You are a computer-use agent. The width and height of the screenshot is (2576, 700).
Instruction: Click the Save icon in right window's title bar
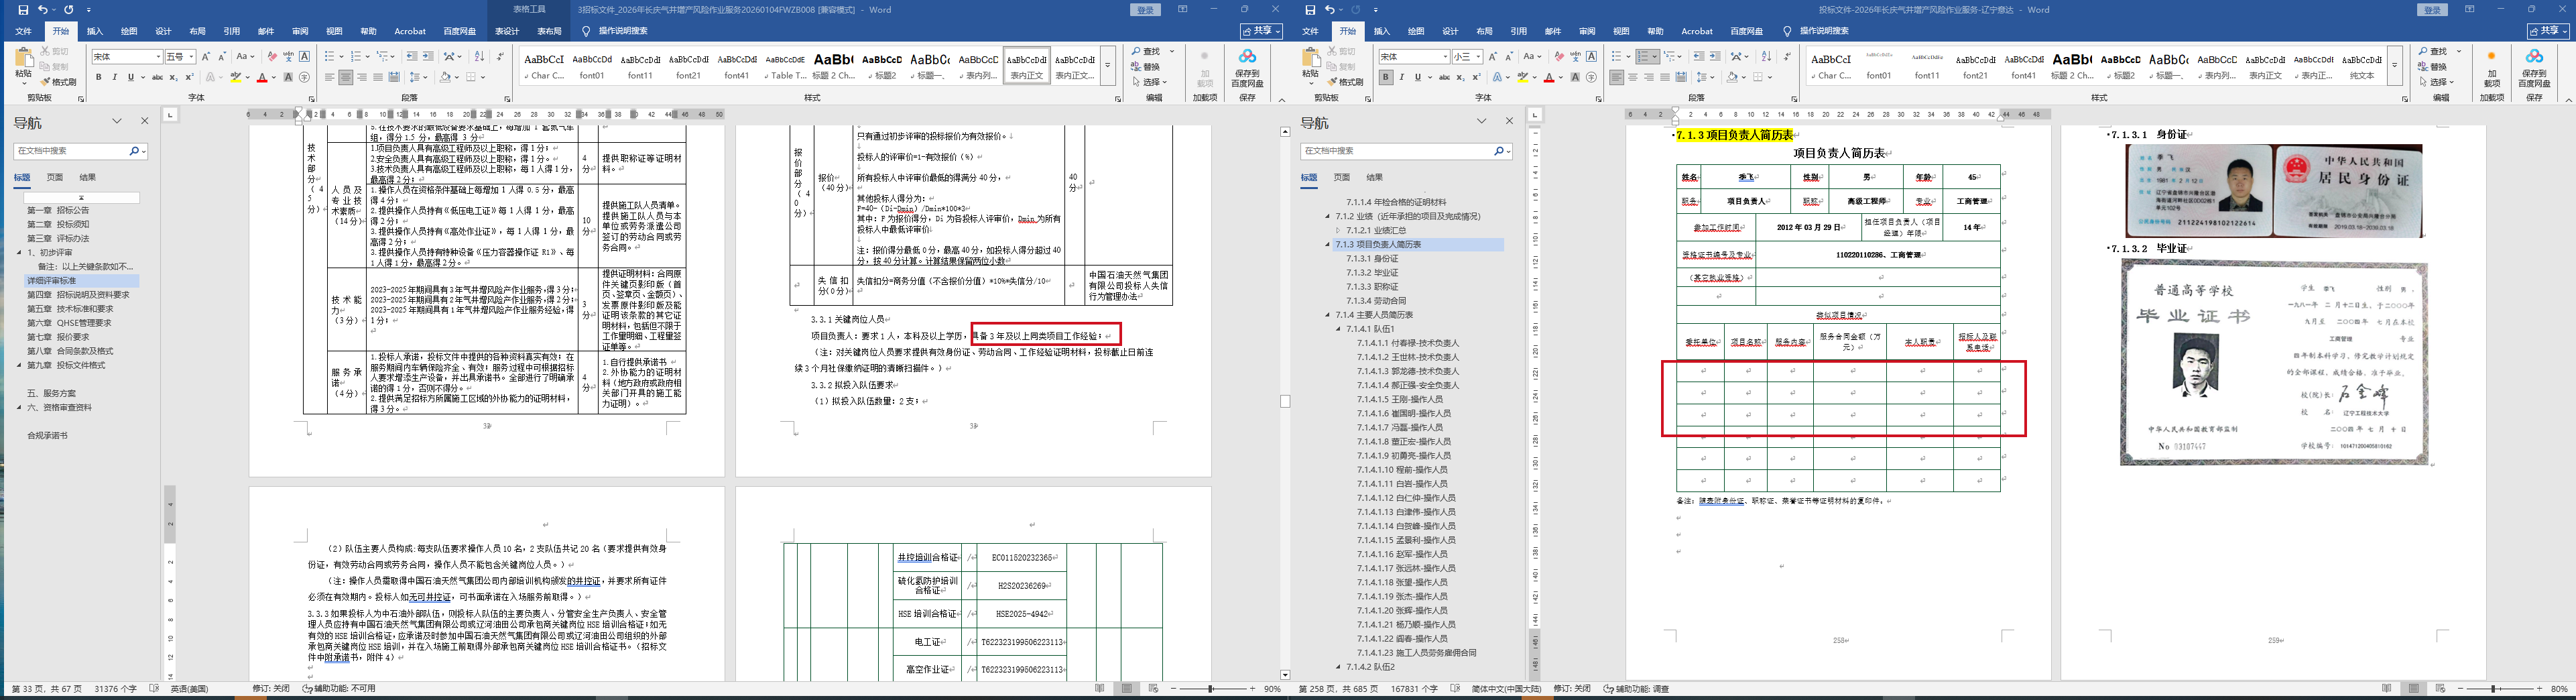click(x=1311, y=10)
